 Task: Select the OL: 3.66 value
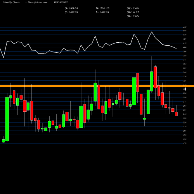(x=133, y=16)
